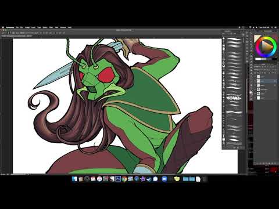
Task: Click the character's red eye on canvas
Action: click(x=106, y=75)
